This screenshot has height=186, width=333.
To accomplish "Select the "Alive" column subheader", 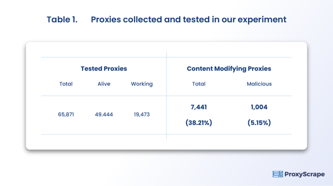I will 104,84.
